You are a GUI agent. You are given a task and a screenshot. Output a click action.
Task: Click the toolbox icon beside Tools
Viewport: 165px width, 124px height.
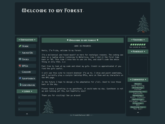point(20,59)
